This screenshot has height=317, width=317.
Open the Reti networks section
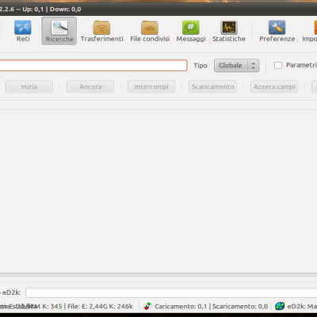(23, 31)
